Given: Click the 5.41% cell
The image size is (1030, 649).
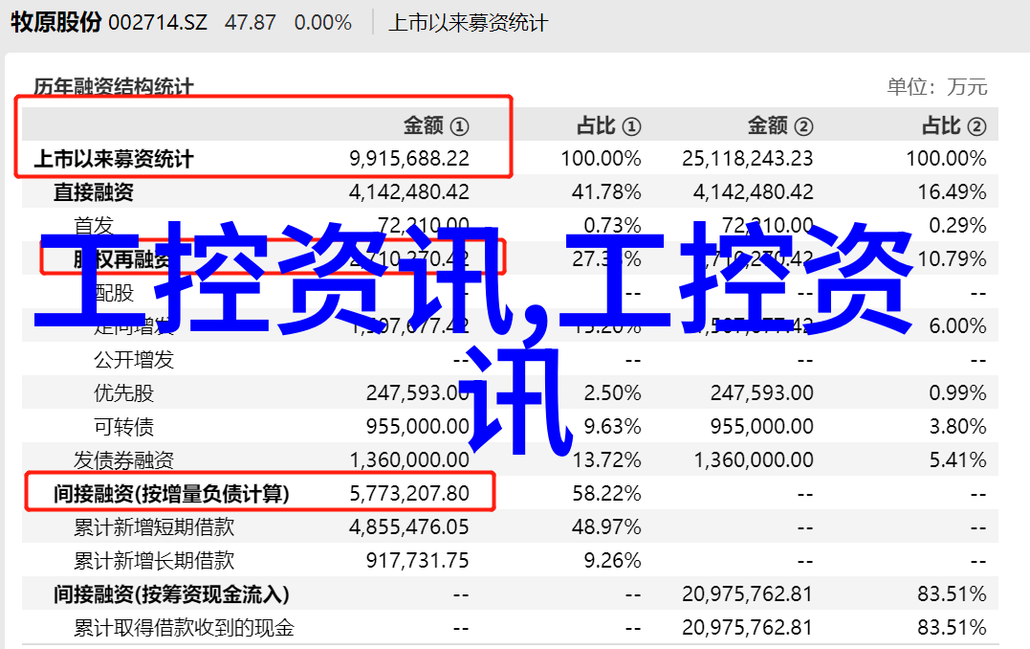Looking at the screenshot, I should (x=957, y=460).
